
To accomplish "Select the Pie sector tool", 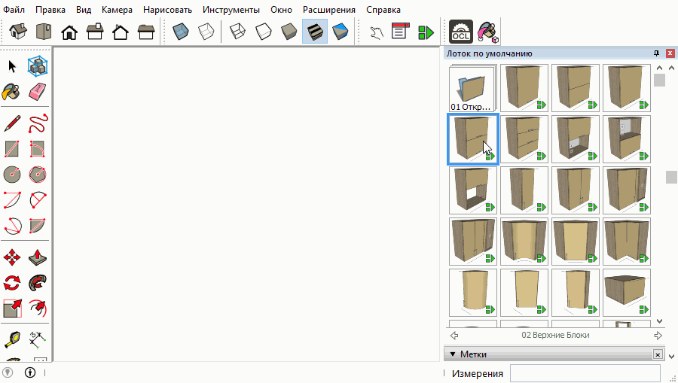I will click(x=38, y=226).
